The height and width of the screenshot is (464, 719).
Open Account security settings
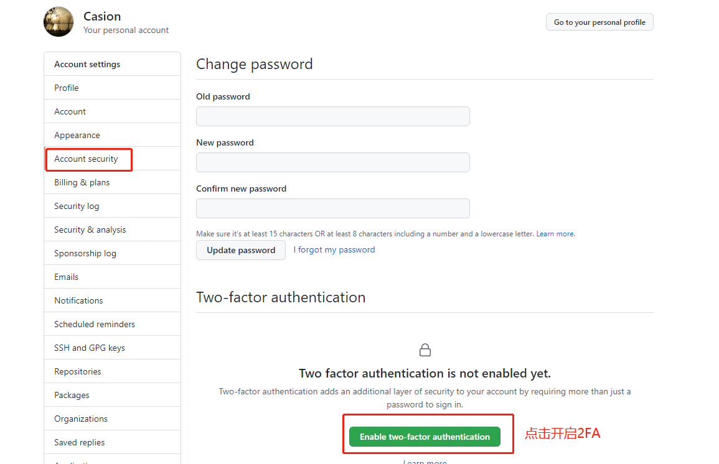point(86,159)
